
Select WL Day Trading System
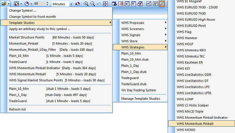140,90
